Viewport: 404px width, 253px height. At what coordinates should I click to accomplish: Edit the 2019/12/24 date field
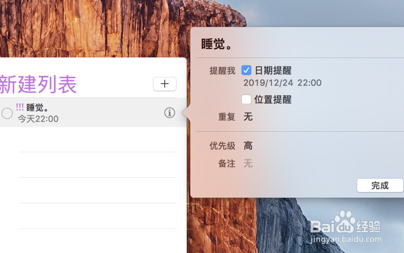pyautogui.click(x=268, y=83)
